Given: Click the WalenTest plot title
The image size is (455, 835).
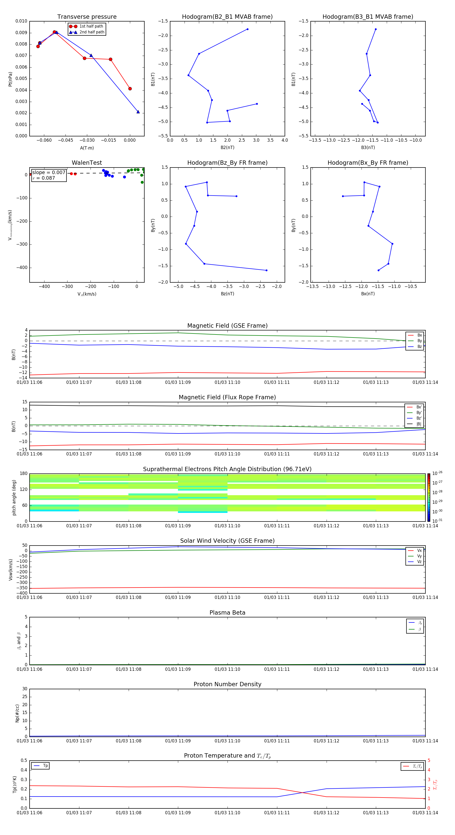Looking at the screenshot, I should [87, 163].
